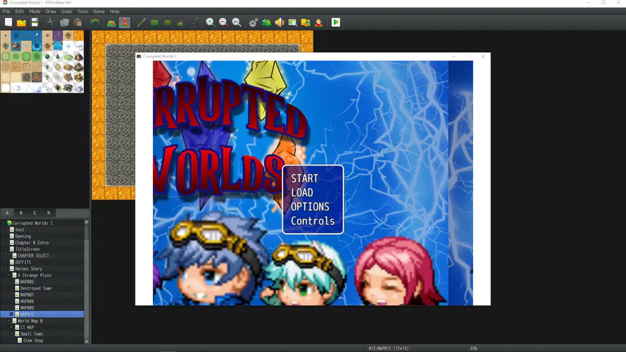Image resolution: width=626 pixels, height=352 pixels.
Task: Click map tree scrollbar down arrow
Action: click(x=87, y=342)
